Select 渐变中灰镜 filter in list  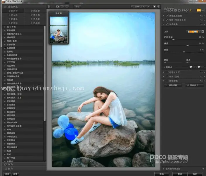[12, 122]
